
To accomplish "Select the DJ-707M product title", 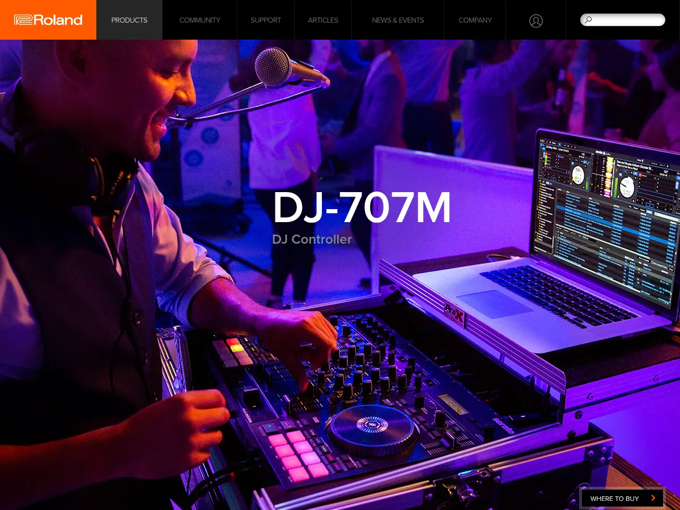I will click(362, 207).
